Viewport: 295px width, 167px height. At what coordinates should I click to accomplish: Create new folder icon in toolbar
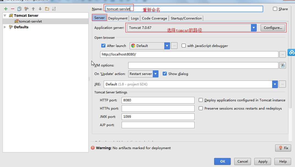tap(47, 9)
